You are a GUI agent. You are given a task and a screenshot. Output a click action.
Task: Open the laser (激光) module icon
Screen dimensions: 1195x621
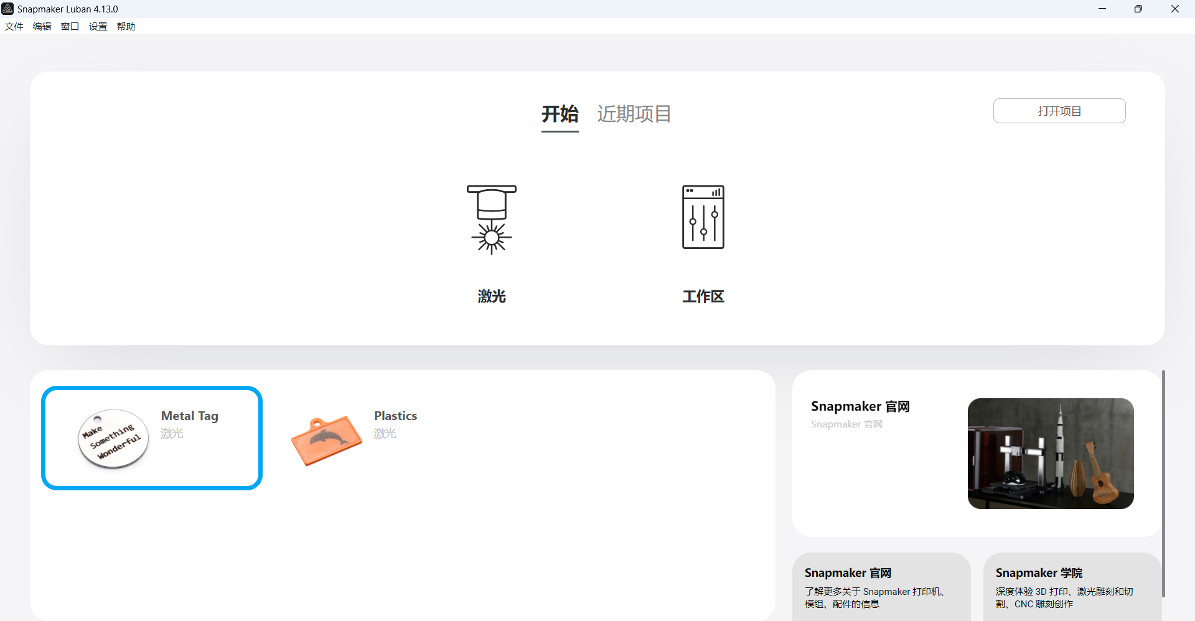(x=492, y=220)
